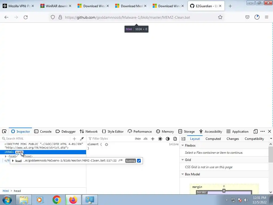The width and height of the screenshot is (273, 205).
Task: Open the Accessibility tab
Action: tap(211, 131)
